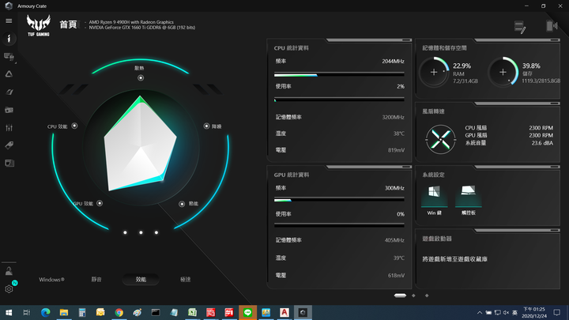Click the 遊戲啟動器 panel header
The width and height of the screenshot is (569, 320).
pos(437,239)
